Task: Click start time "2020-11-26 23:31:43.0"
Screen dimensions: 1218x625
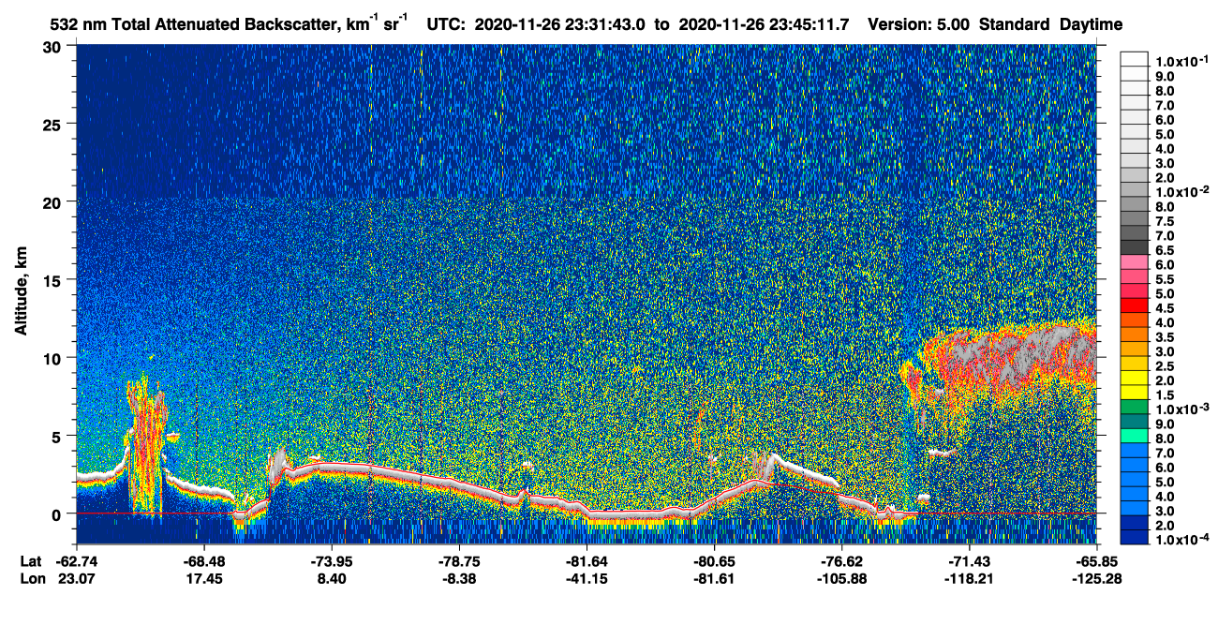Action: click(561, 24)
